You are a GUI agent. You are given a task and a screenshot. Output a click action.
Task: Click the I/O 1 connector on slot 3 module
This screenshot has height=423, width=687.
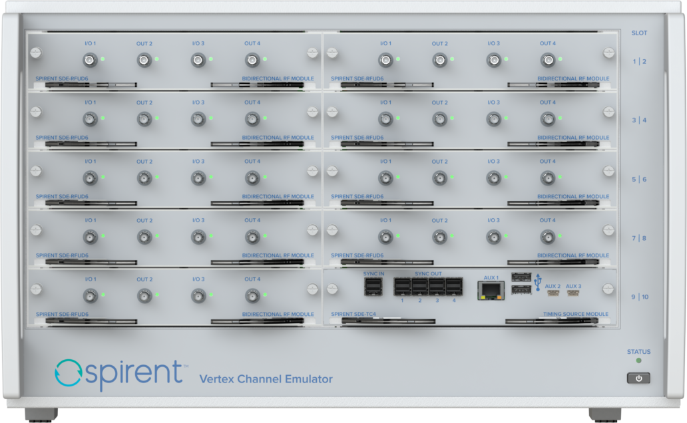point(91,118)
